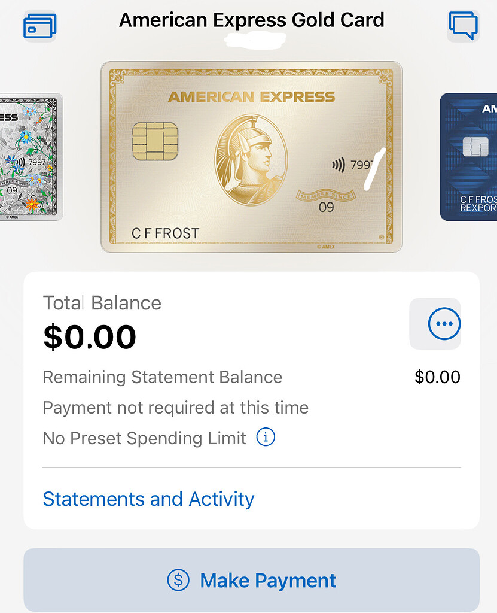Viewport: 497px width, 613px height.
Task: Open Statements and Activity
Action: coord(148,499)
